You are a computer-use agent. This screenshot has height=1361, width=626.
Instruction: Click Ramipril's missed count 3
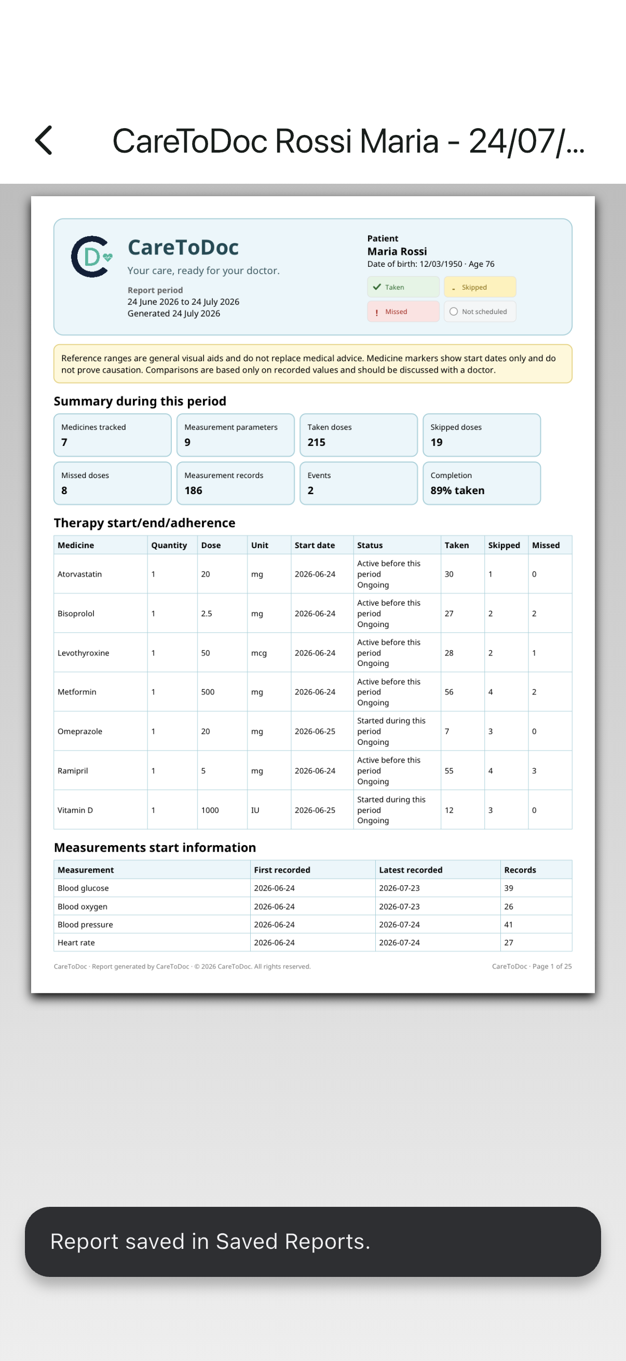coord(534,771)
